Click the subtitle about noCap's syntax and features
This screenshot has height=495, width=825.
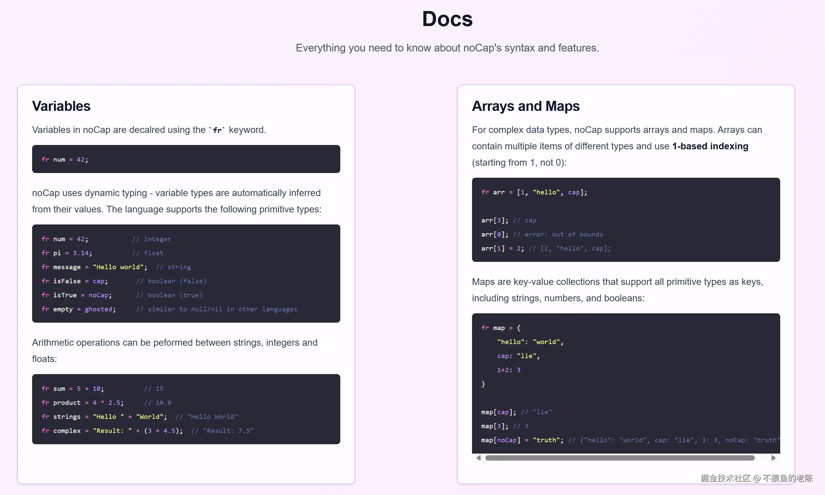[447, 48]
